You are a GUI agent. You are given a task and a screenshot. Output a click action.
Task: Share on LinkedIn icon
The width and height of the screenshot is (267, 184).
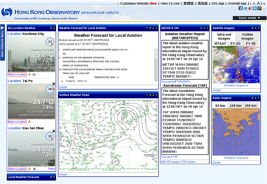point(255,8)
